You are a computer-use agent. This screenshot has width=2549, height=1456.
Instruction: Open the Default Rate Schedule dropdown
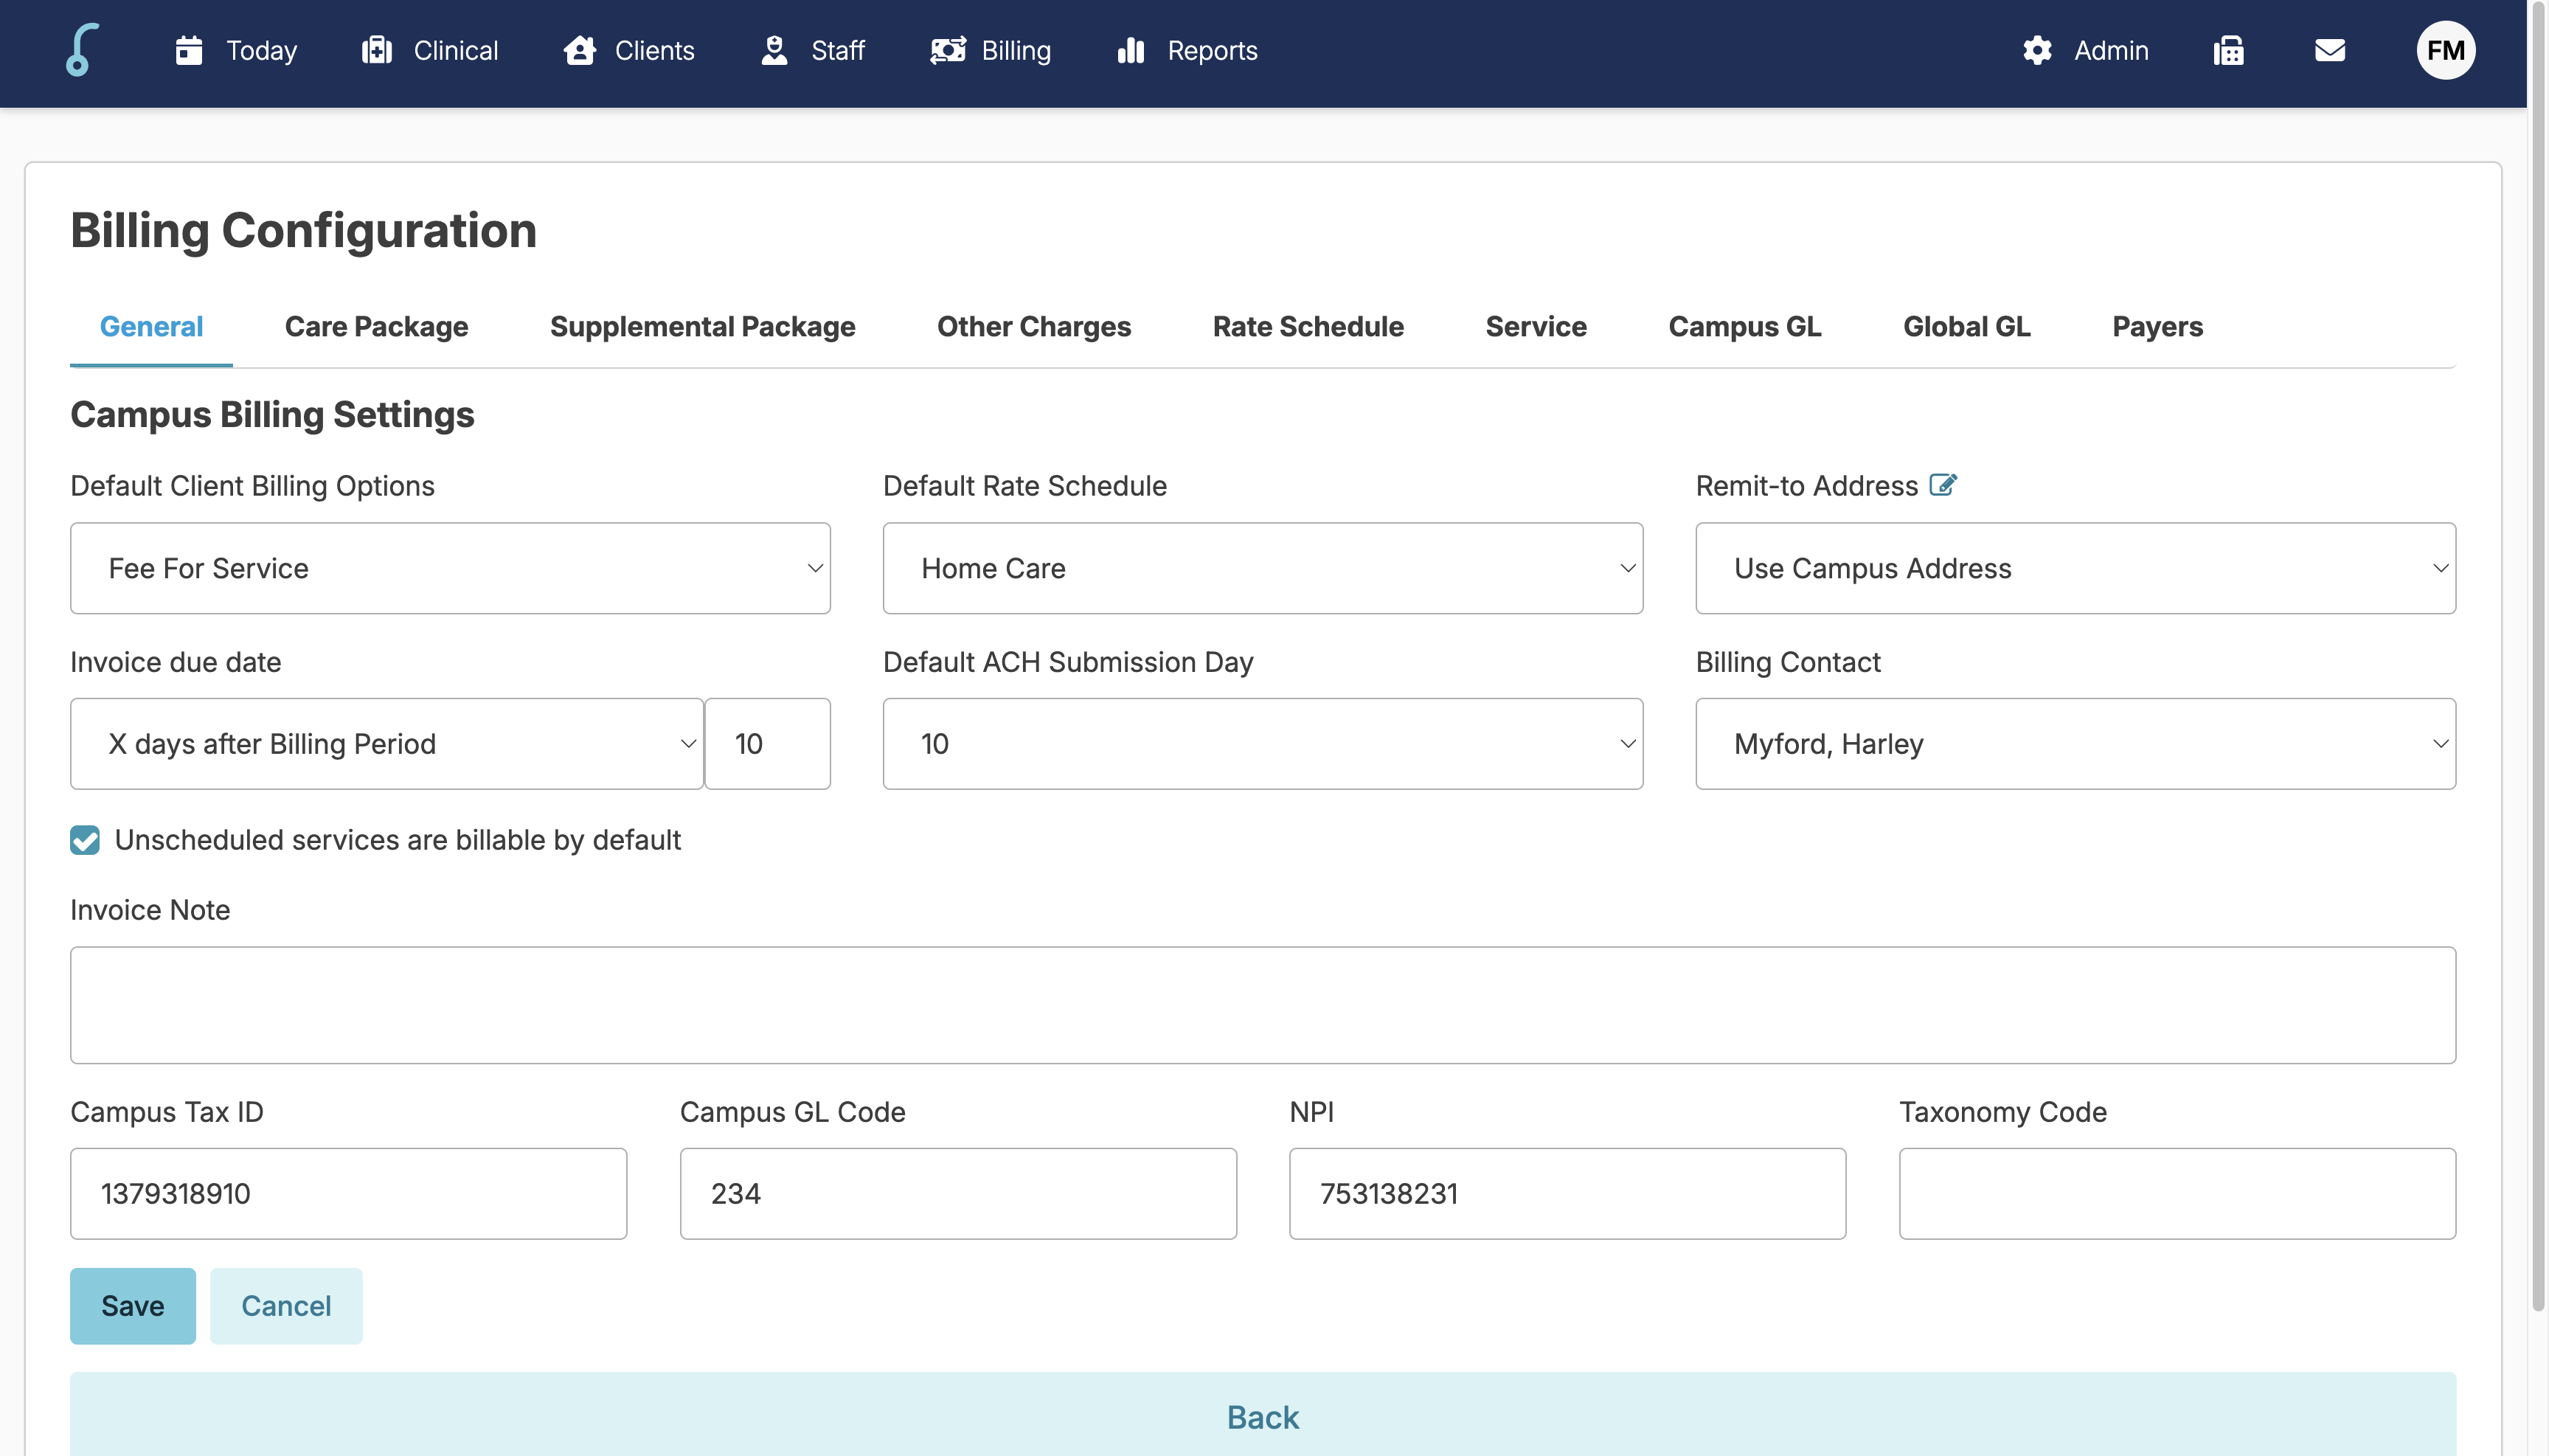pos(1262,568)
